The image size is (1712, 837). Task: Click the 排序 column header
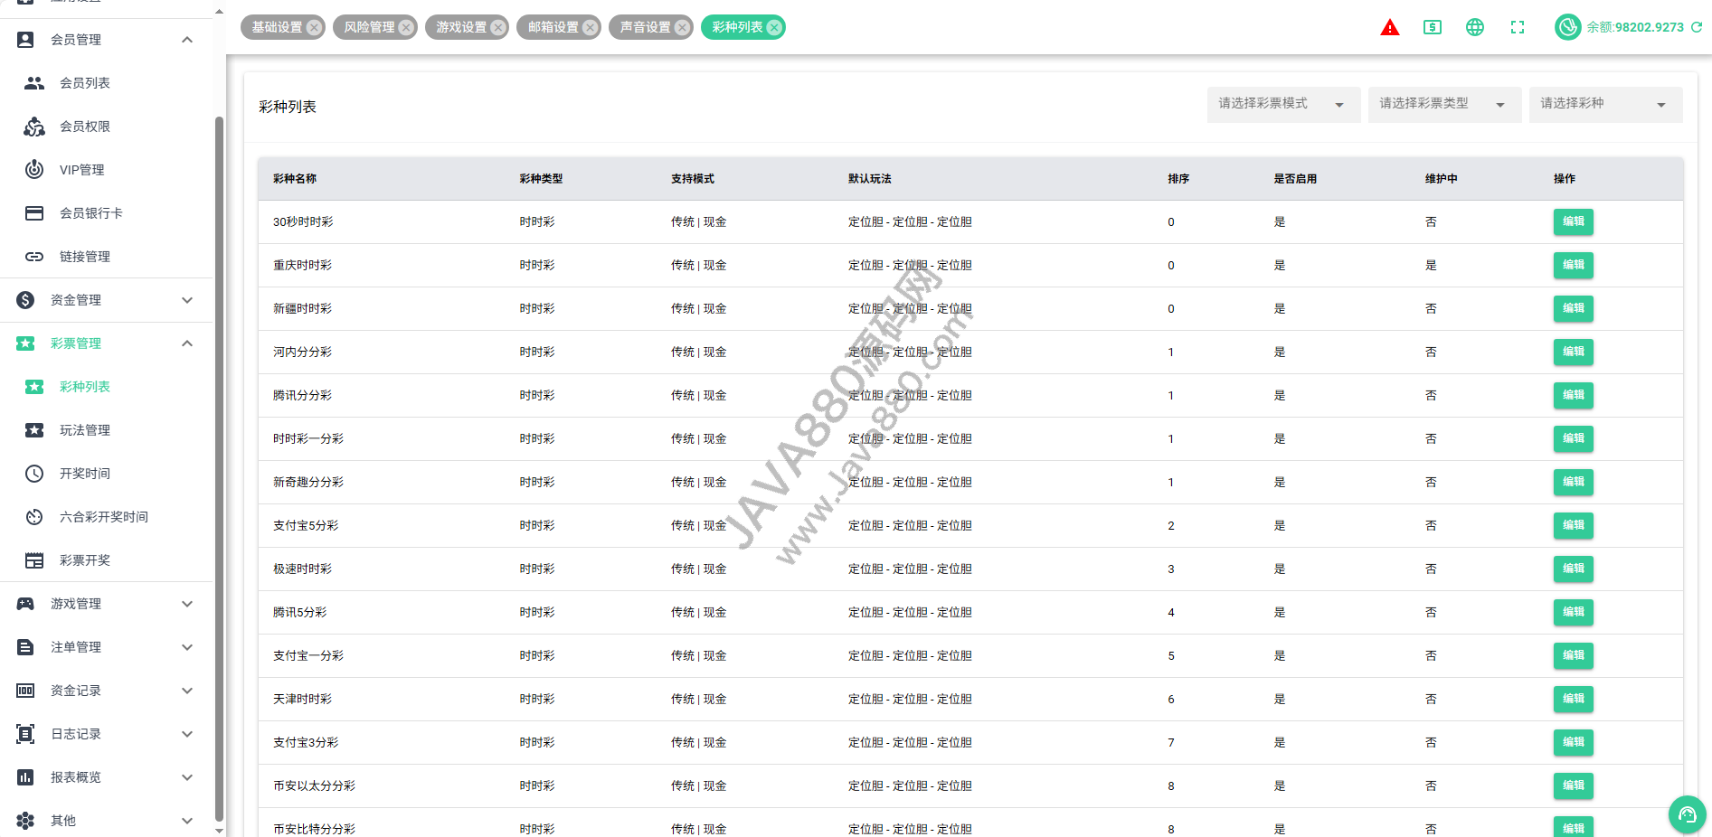(1178, 179)
